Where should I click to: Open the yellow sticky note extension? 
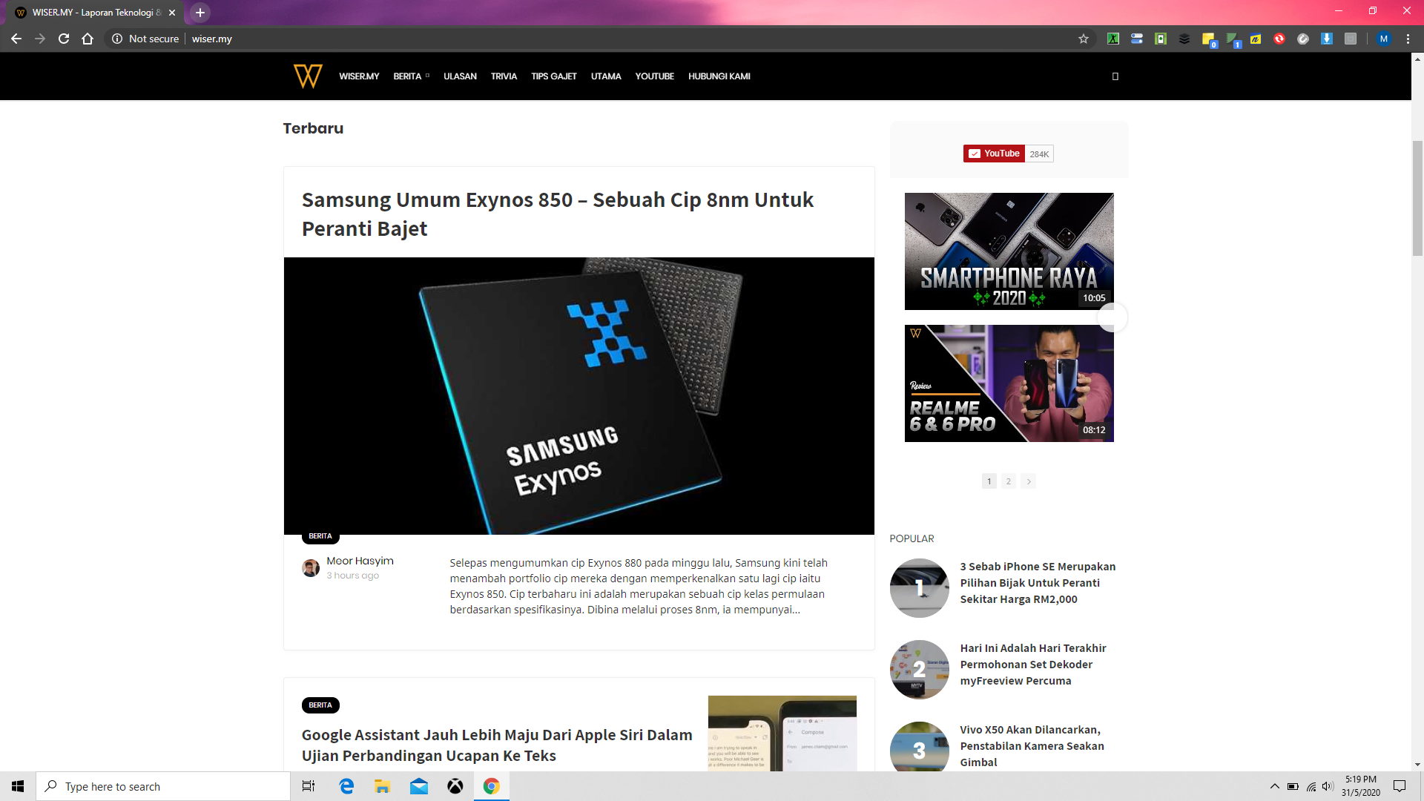[1208, 39]
